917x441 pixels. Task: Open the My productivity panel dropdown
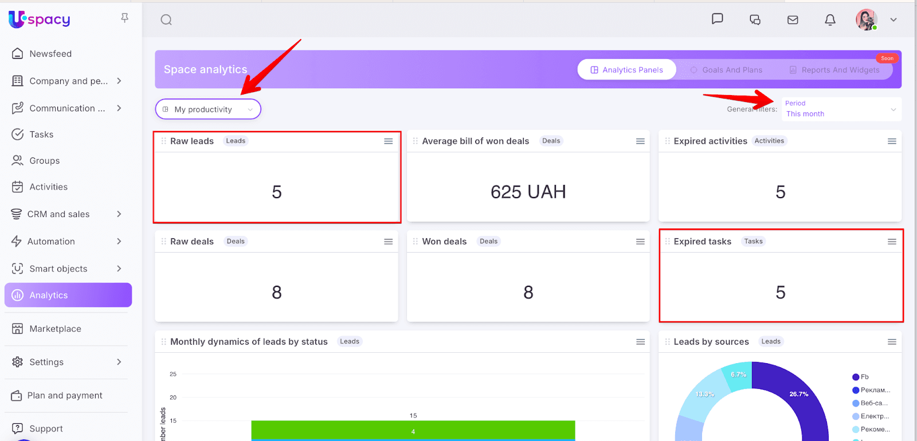[208, 109]
